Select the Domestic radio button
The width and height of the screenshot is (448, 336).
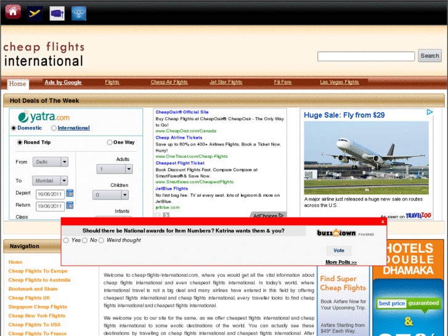(x=14, y=128)
